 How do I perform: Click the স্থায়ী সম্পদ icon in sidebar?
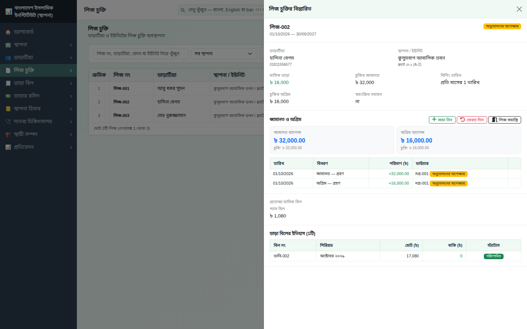point(8,135)
